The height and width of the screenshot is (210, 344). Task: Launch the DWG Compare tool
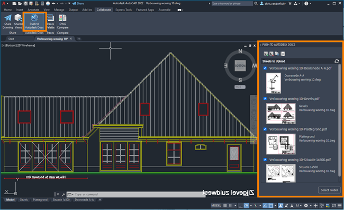pyautogui.click(x=62, y=21)
